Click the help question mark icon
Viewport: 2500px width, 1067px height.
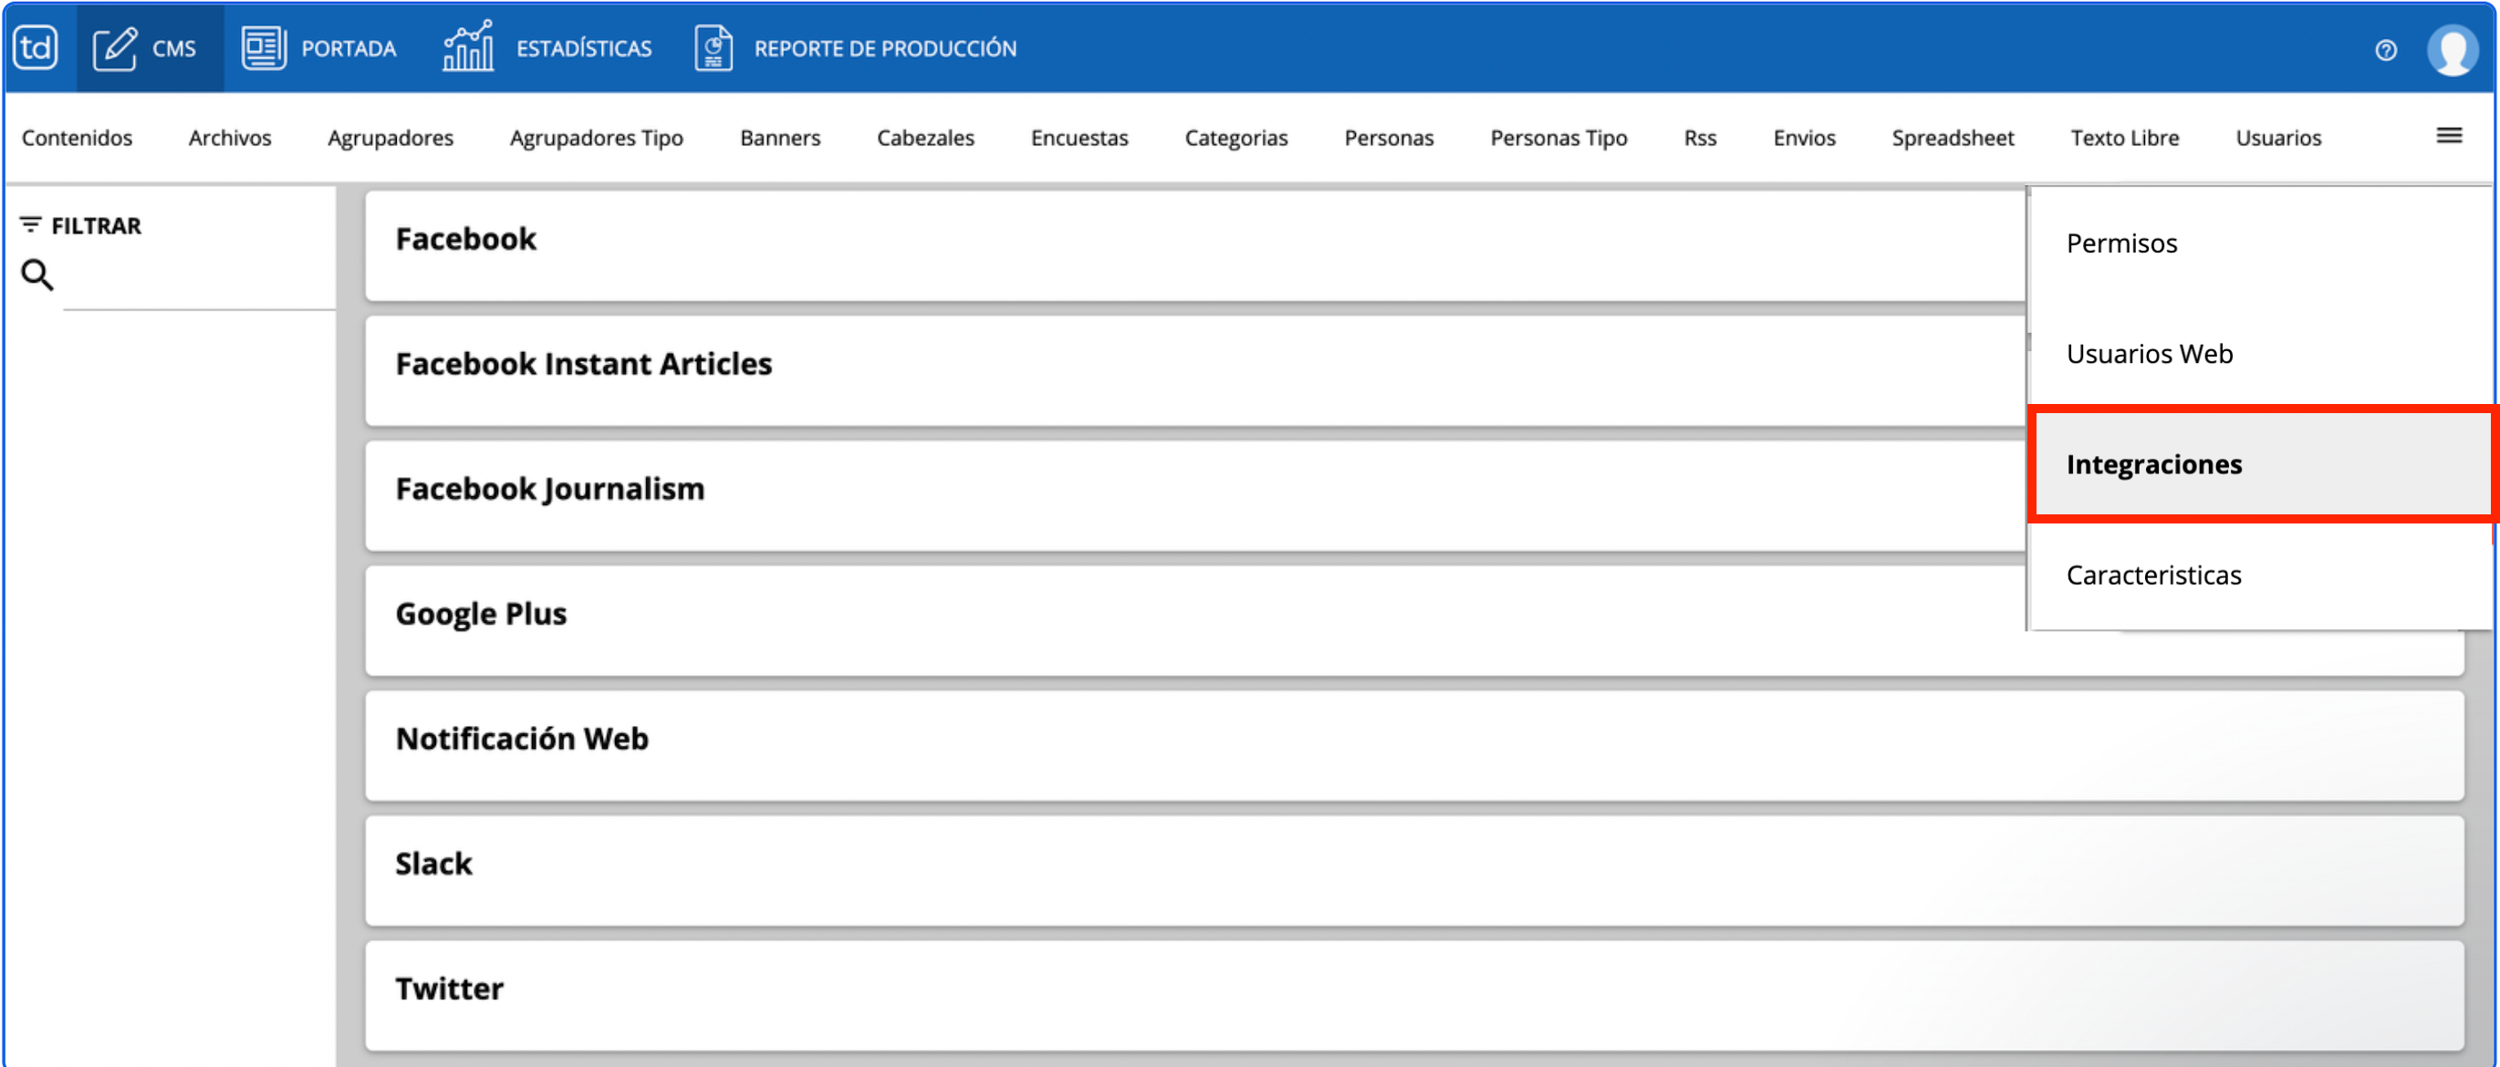[2385, 50]
